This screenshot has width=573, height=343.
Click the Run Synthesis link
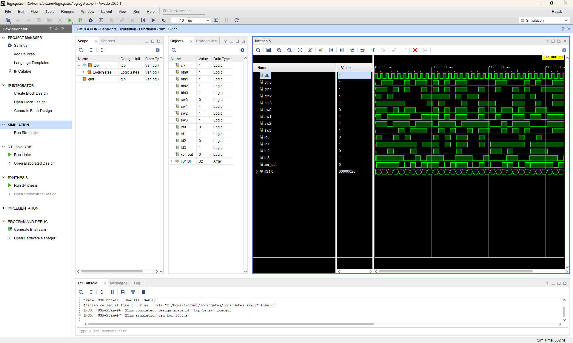(x=26, y=185)
